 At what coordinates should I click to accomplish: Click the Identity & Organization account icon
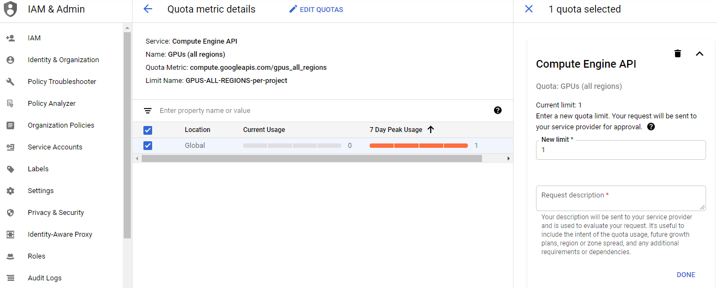[10, 60]
